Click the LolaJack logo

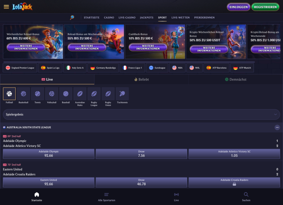click(x=22, y=7)
